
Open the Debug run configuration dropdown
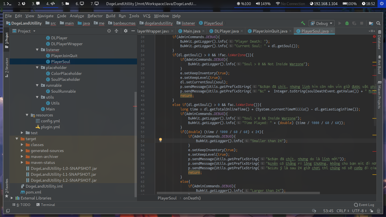pos(322,23)
